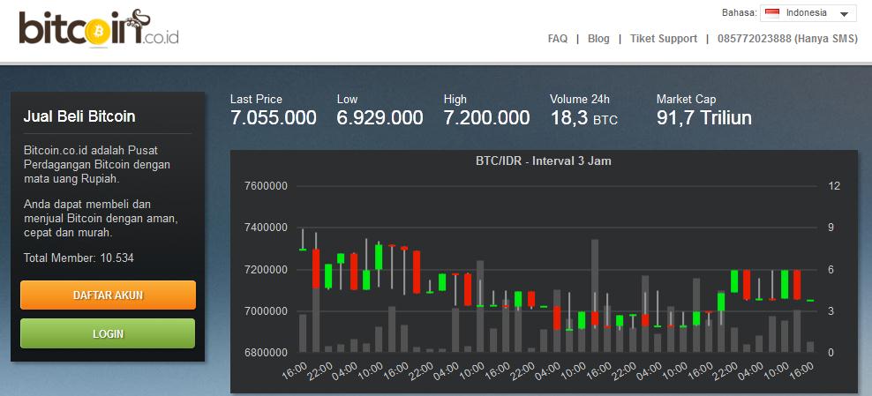Viewport: 872px width, 396px height.
Task: Click the Volume 24h value 18,3 BTC
Action: click(584, 118)
